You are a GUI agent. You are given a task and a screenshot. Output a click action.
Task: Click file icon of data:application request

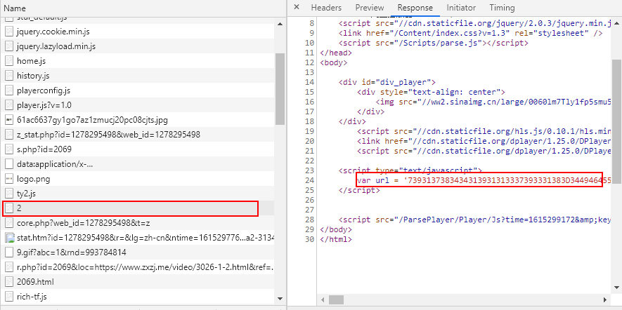coord(9,164)
